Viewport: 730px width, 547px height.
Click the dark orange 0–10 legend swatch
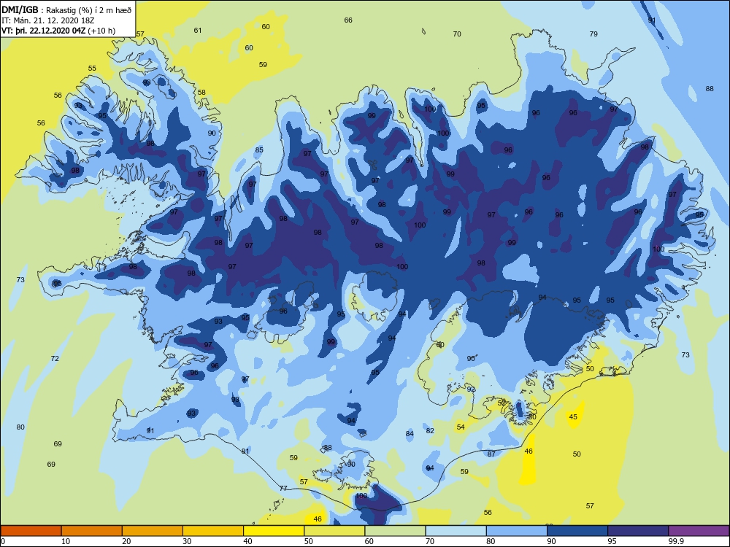pyautogui.click(x=31, y=531)
